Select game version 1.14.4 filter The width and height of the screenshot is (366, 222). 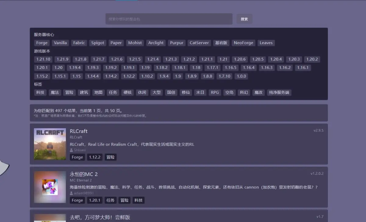93,76
